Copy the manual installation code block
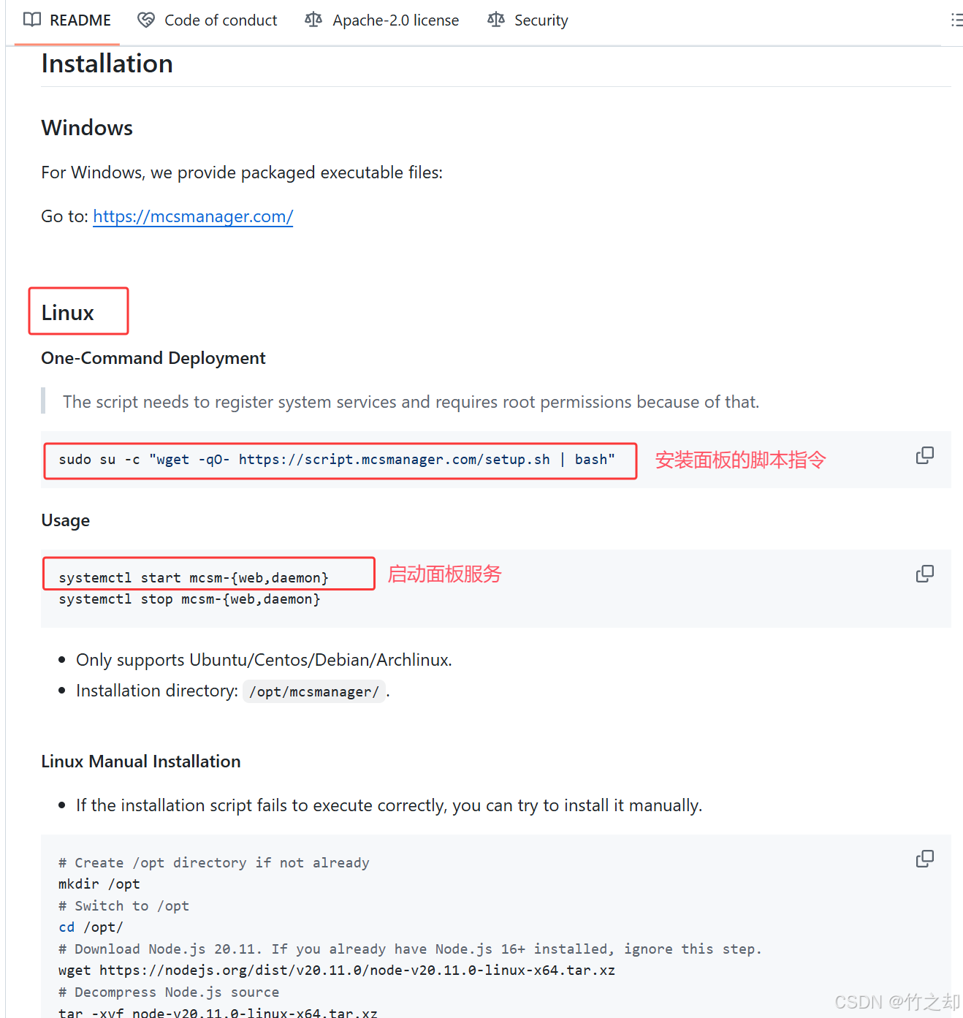The image size is (963, 1018). pyautogui.click(x=924, y=859)
